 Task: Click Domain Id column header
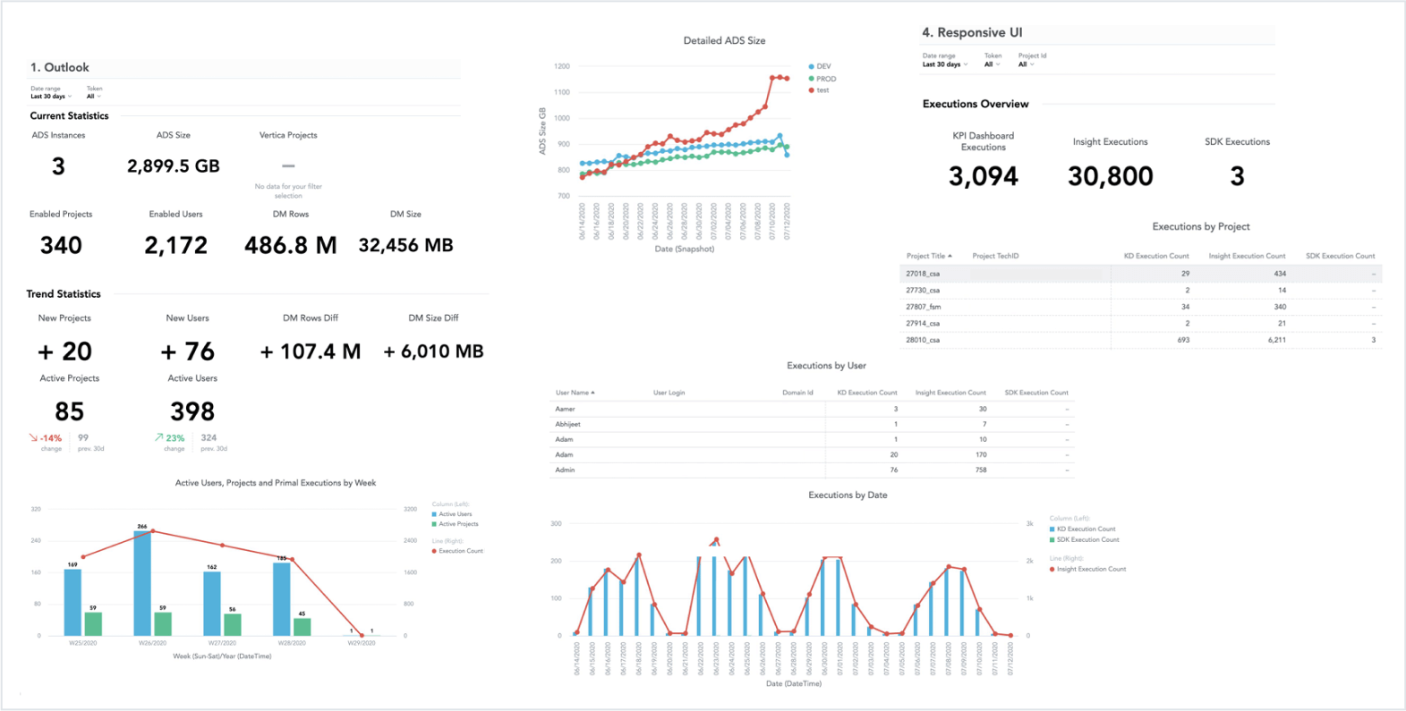click(x=797, y=393)
